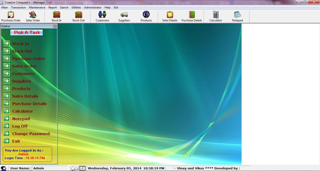The width and height of the screenshot is (320, 171).
Task: Click the arrow icon beside Exit
Action: pos(7,141)
